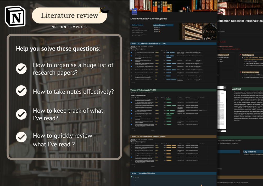Tick Read for Interferences and limitations, Theme 2
This screenshot has height=186, width=263.
click(131, 99)
